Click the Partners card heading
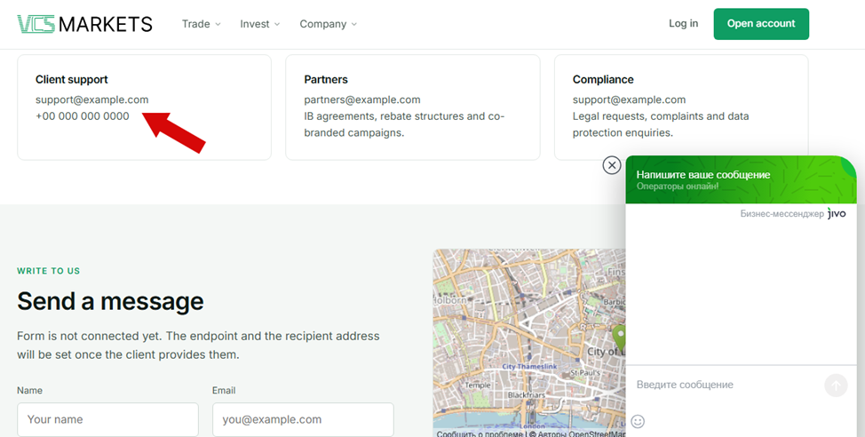Image resolution: width=865 pixels, height=437 pixels. pos(325,79)
